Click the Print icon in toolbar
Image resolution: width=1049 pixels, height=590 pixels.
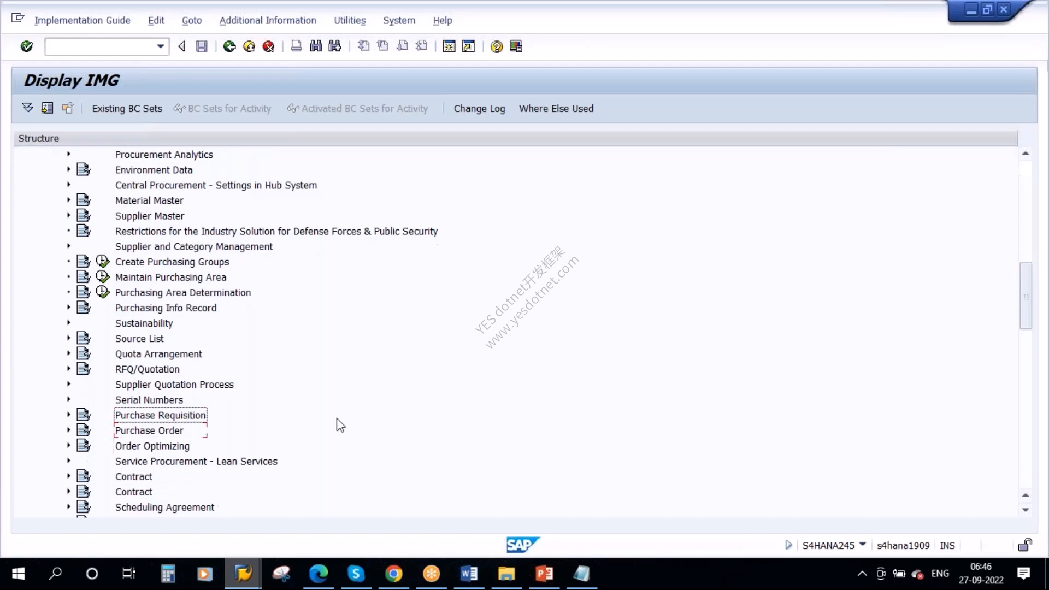point(296,46)
